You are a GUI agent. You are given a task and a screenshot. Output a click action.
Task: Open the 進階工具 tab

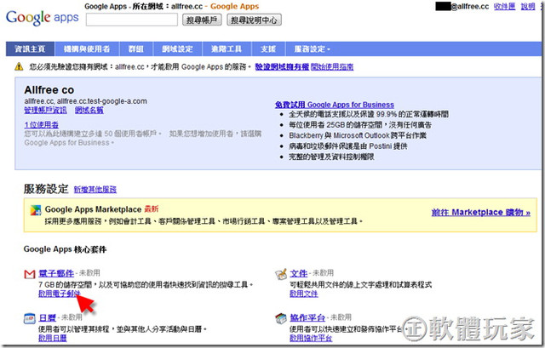pos(227,49)
